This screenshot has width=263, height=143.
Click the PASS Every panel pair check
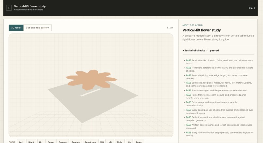point(219,111)
